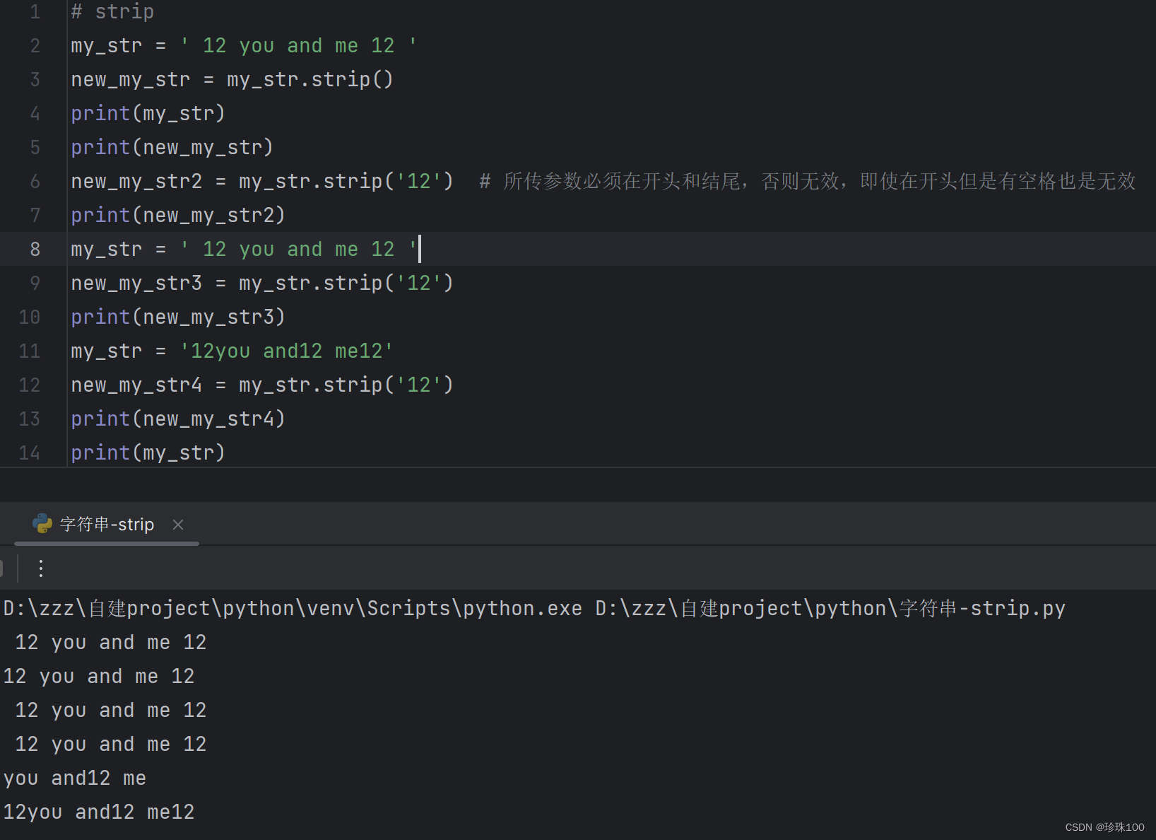Click line number 6 in the gutter
1156x840 pixels.
click(x=35, y=181)
